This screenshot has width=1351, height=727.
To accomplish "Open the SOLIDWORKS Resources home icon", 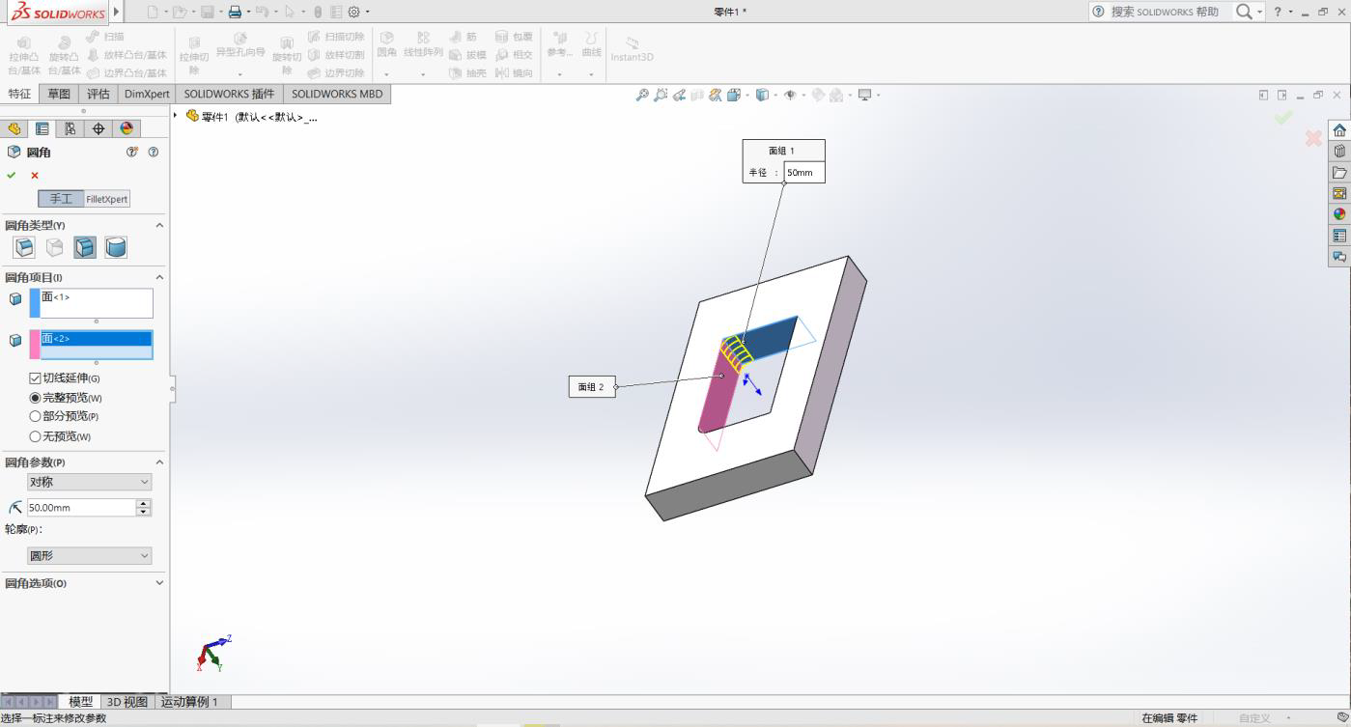I will pyautogui.click(x=1339, y=130).
